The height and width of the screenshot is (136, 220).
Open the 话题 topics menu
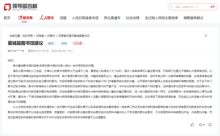coord(63,18)
